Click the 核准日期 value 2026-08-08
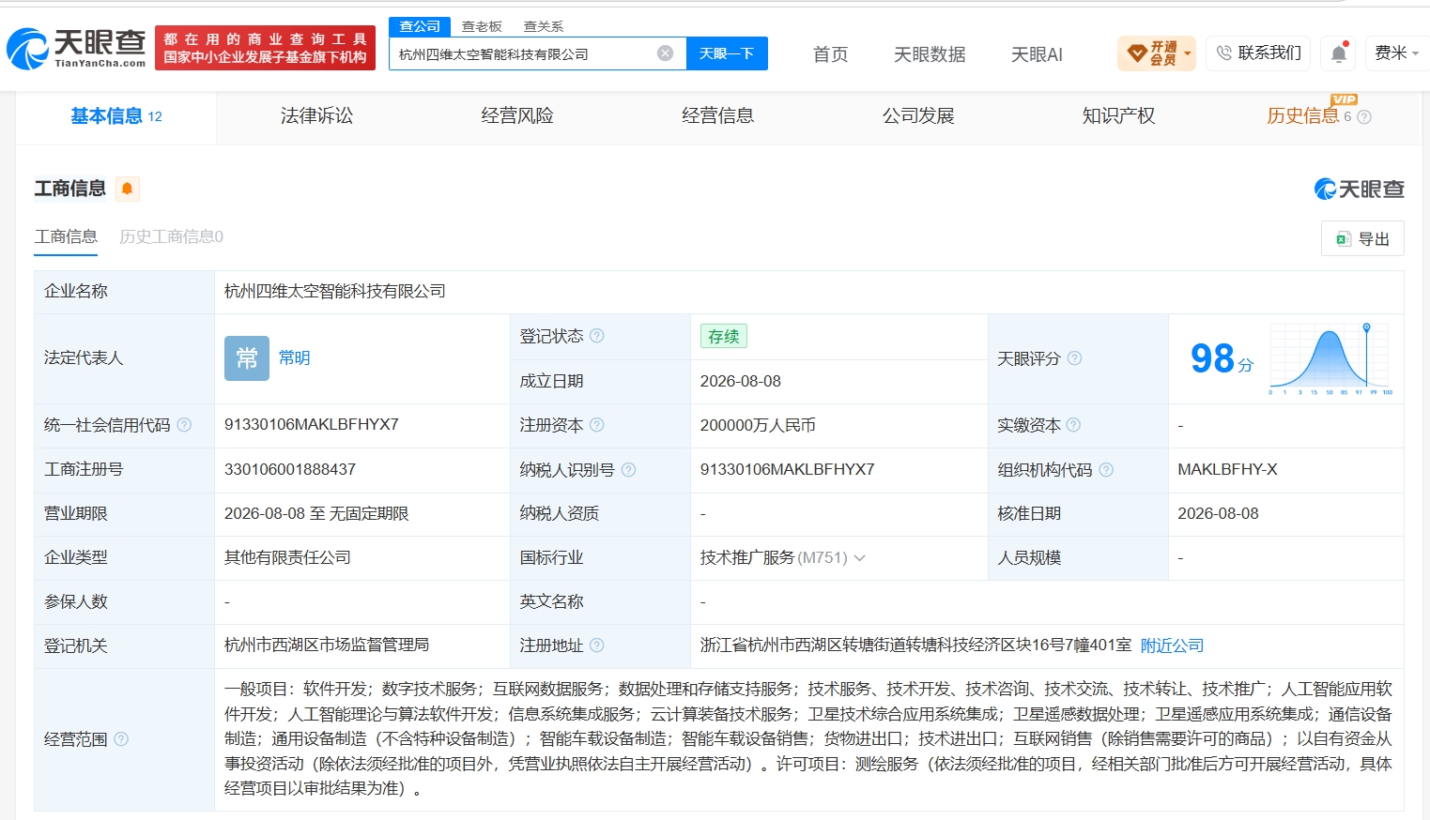Viewport: 1430px width, 820px height. 1218,513
